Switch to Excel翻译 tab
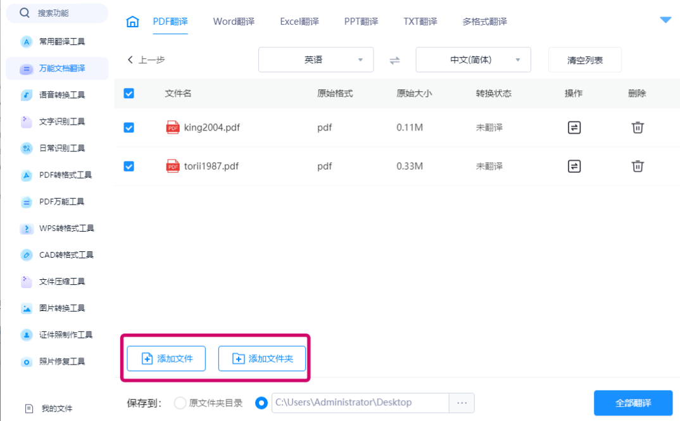The image size is (680, 421). pos(299,22)
